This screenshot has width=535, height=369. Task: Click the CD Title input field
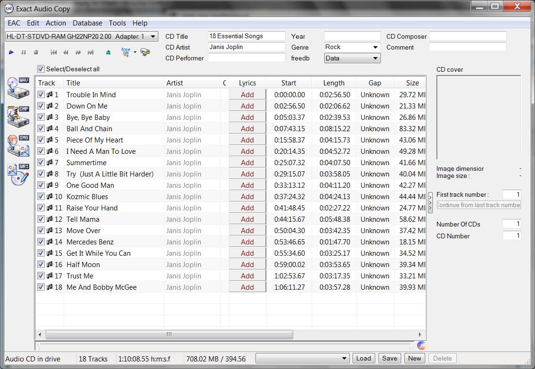pos(247,36)
